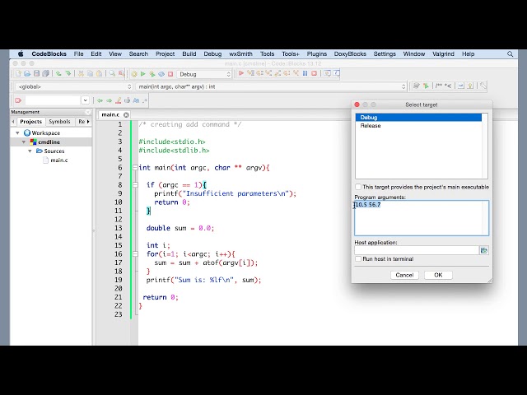527x395 pixels.
Task: Select main.c in the project tree
Action: (58, 160)
